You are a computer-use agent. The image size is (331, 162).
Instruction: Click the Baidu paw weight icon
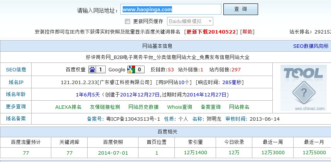tap(97, 69)
